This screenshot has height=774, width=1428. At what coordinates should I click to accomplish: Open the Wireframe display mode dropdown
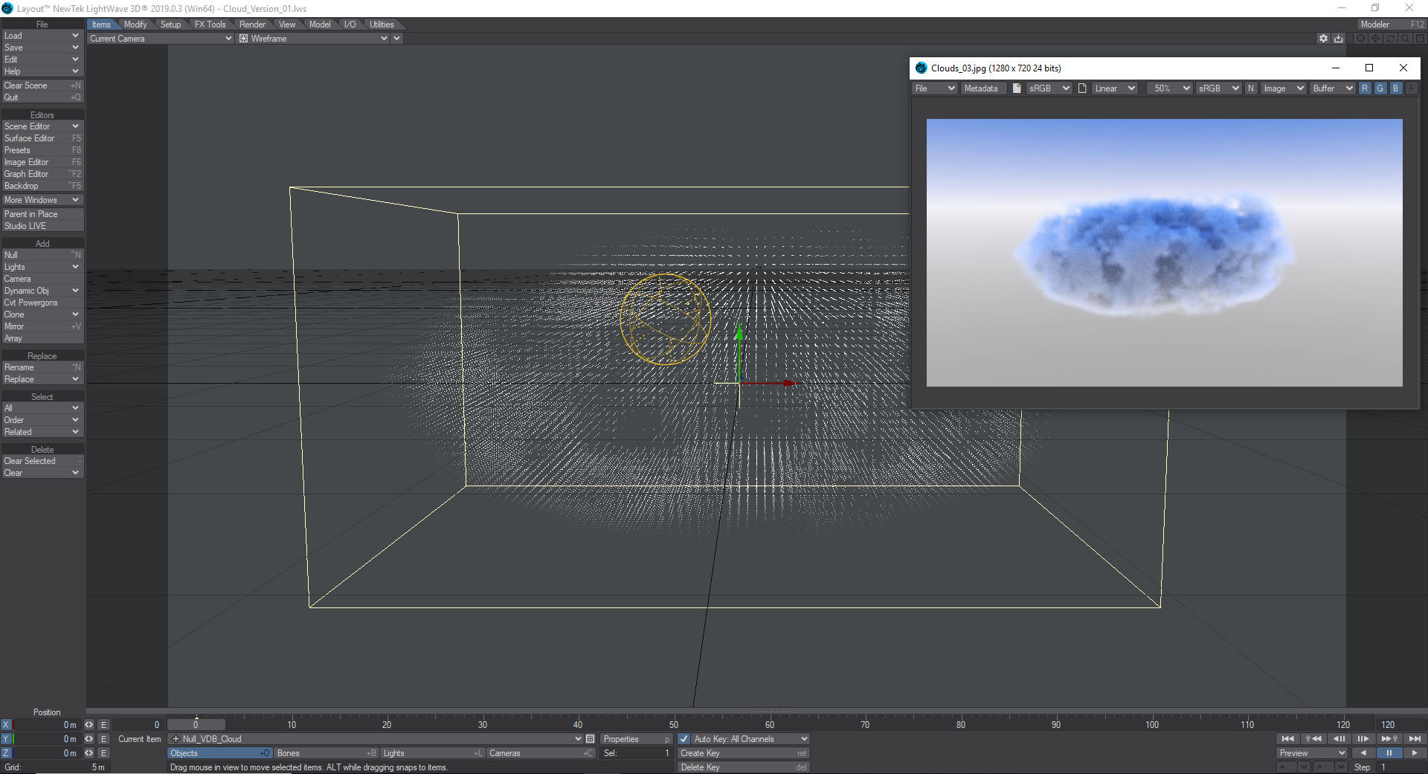coord(314,39)
